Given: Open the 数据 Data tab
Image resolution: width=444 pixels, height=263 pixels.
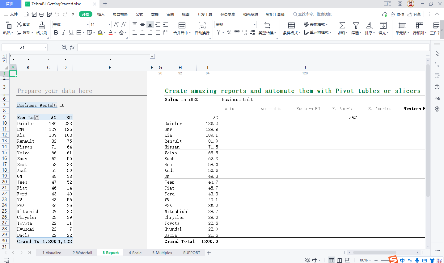Looking at the screenshot, I should [155, 14].
